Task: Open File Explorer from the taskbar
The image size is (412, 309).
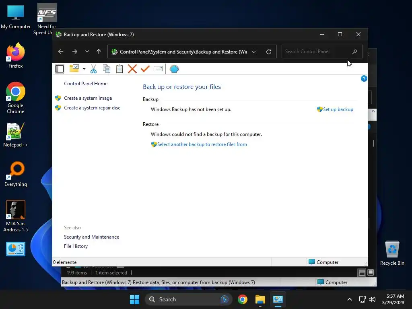Action: [x=260, y=299]
